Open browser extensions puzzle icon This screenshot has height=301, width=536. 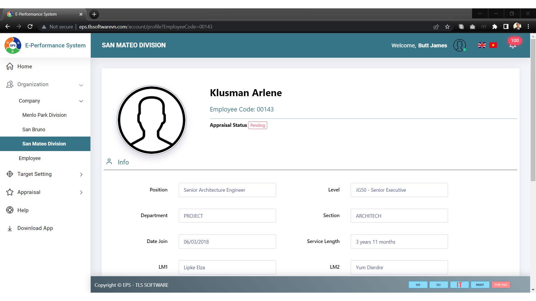click(x=495, y=27)
